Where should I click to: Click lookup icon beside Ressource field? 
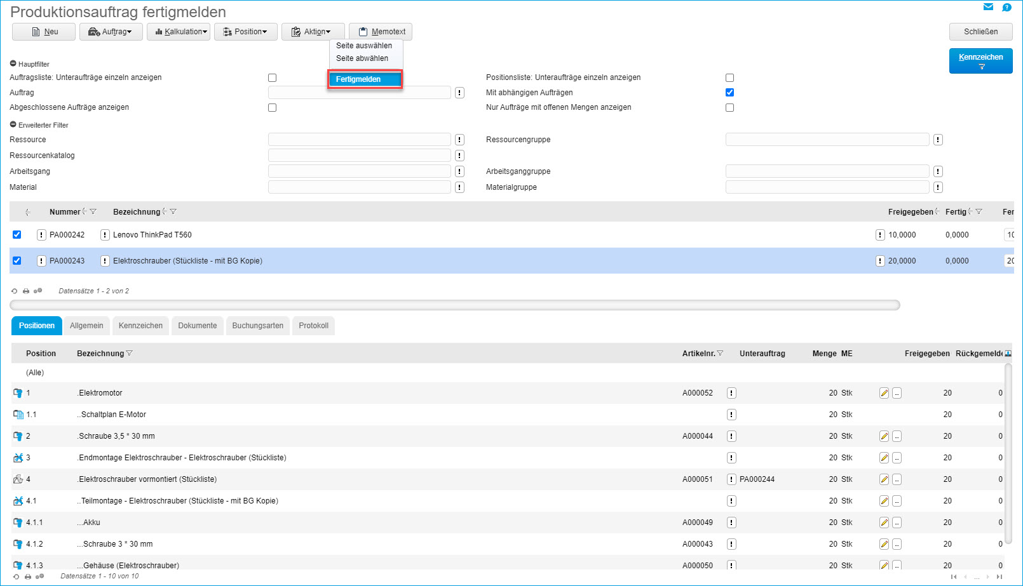tap(459, 140)
